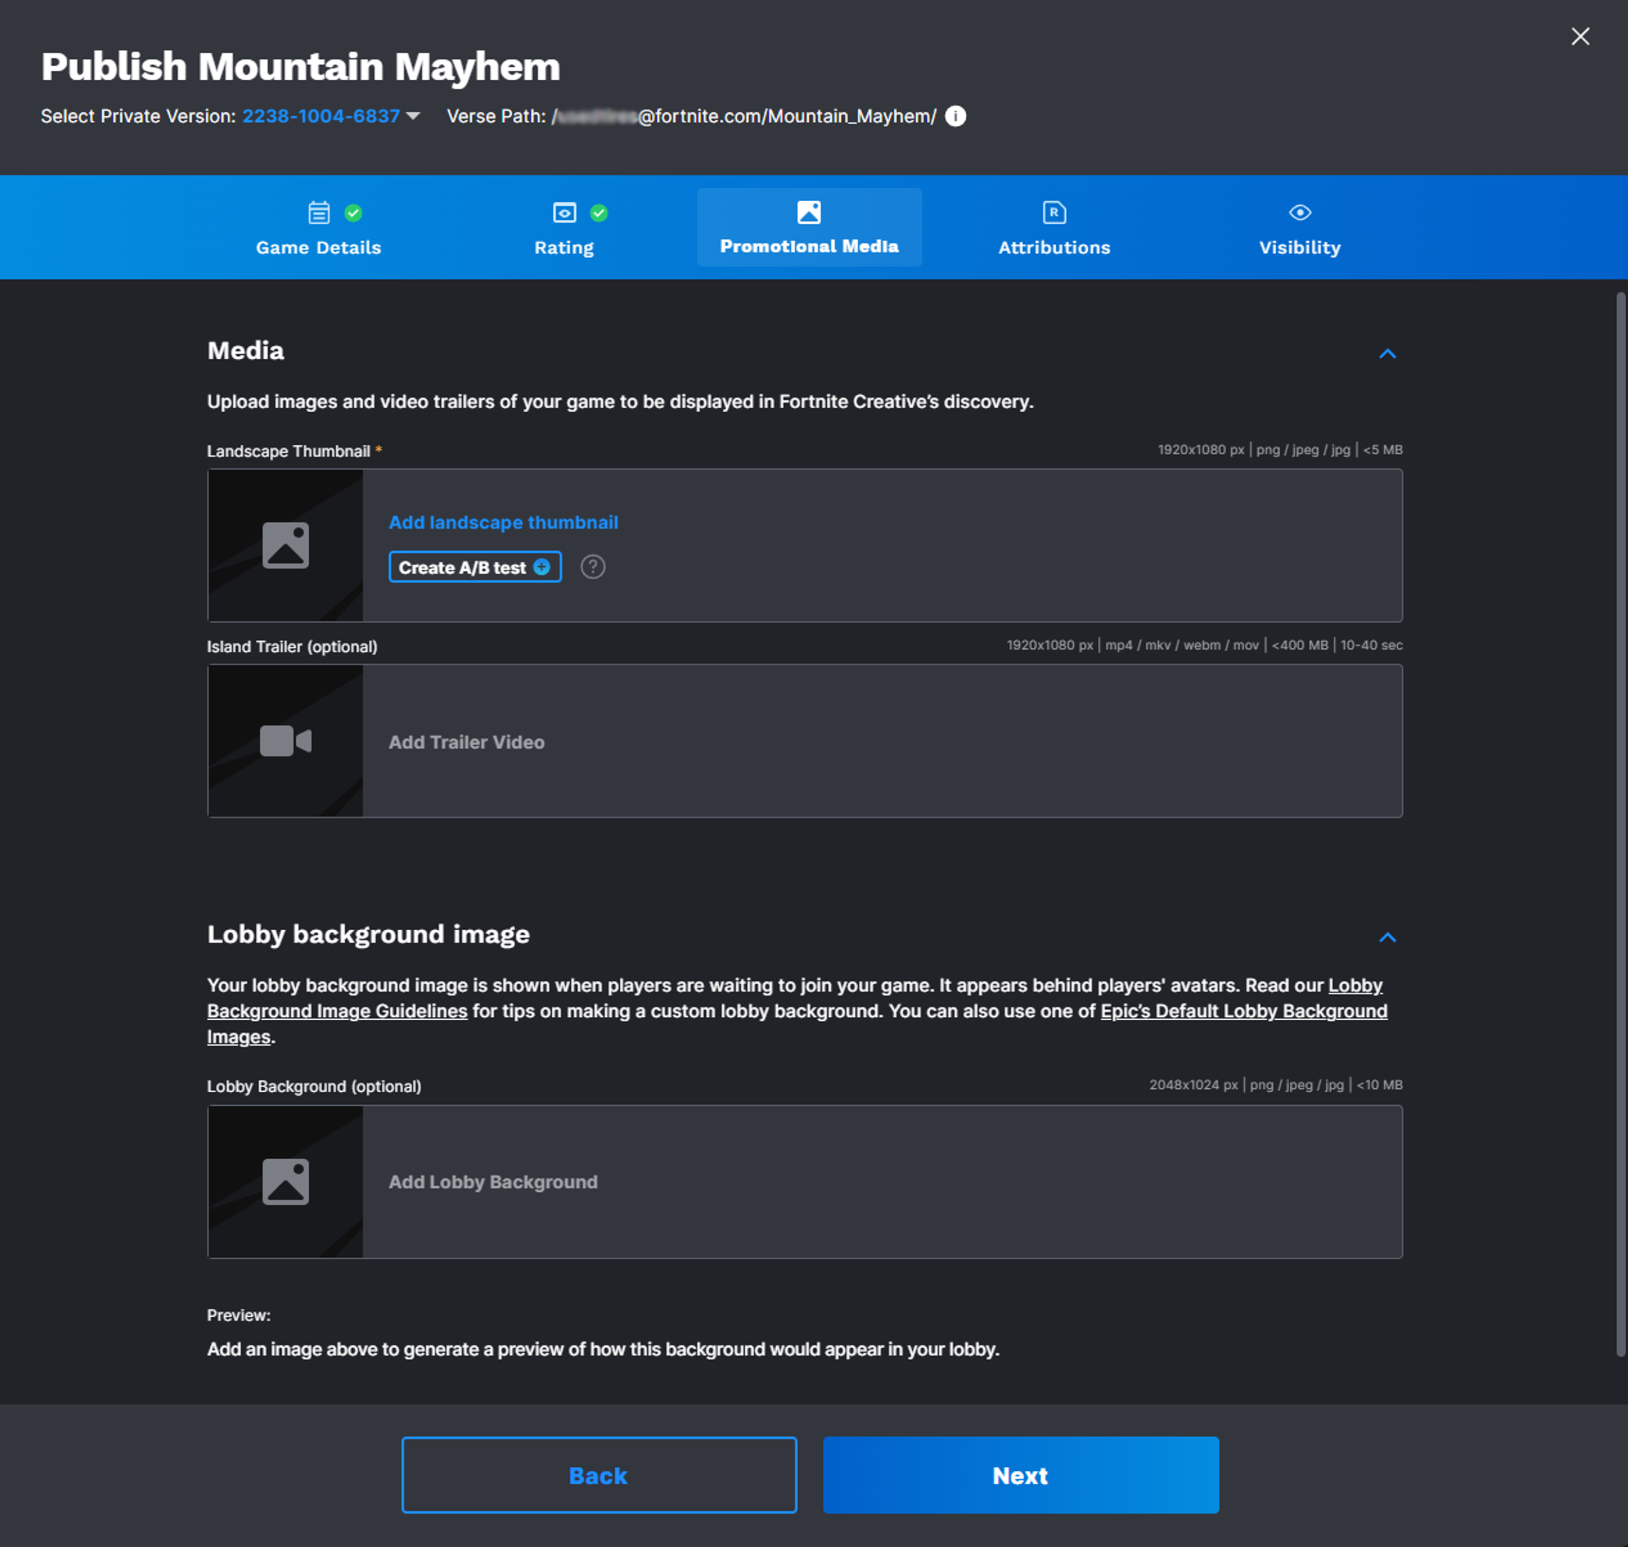Open Epic's Default Lobby Background Images link
1628x1547 pixels.
click(x=1244, y=1011)
